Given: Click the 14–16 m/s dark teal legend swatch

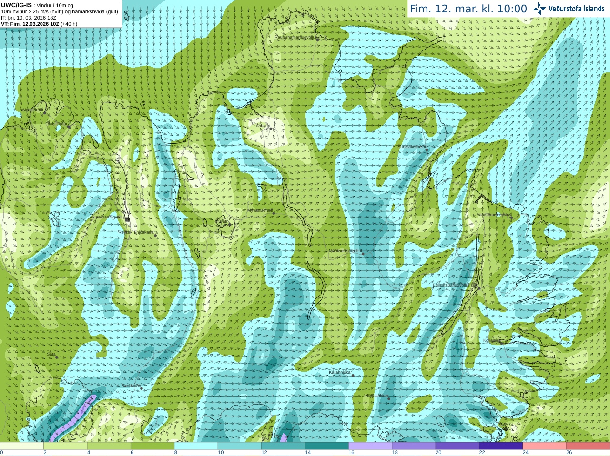Looking at the screenshot, I should [x=327, y=446].
